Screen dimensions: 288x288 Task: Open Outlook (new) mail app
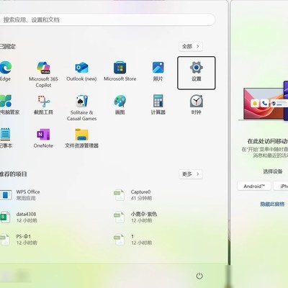pyautogui.click(x=81, y=71)
